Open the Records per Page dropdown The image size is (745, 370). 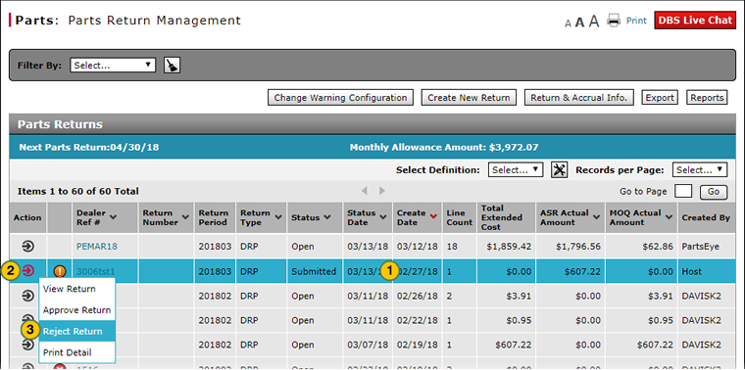699,169
